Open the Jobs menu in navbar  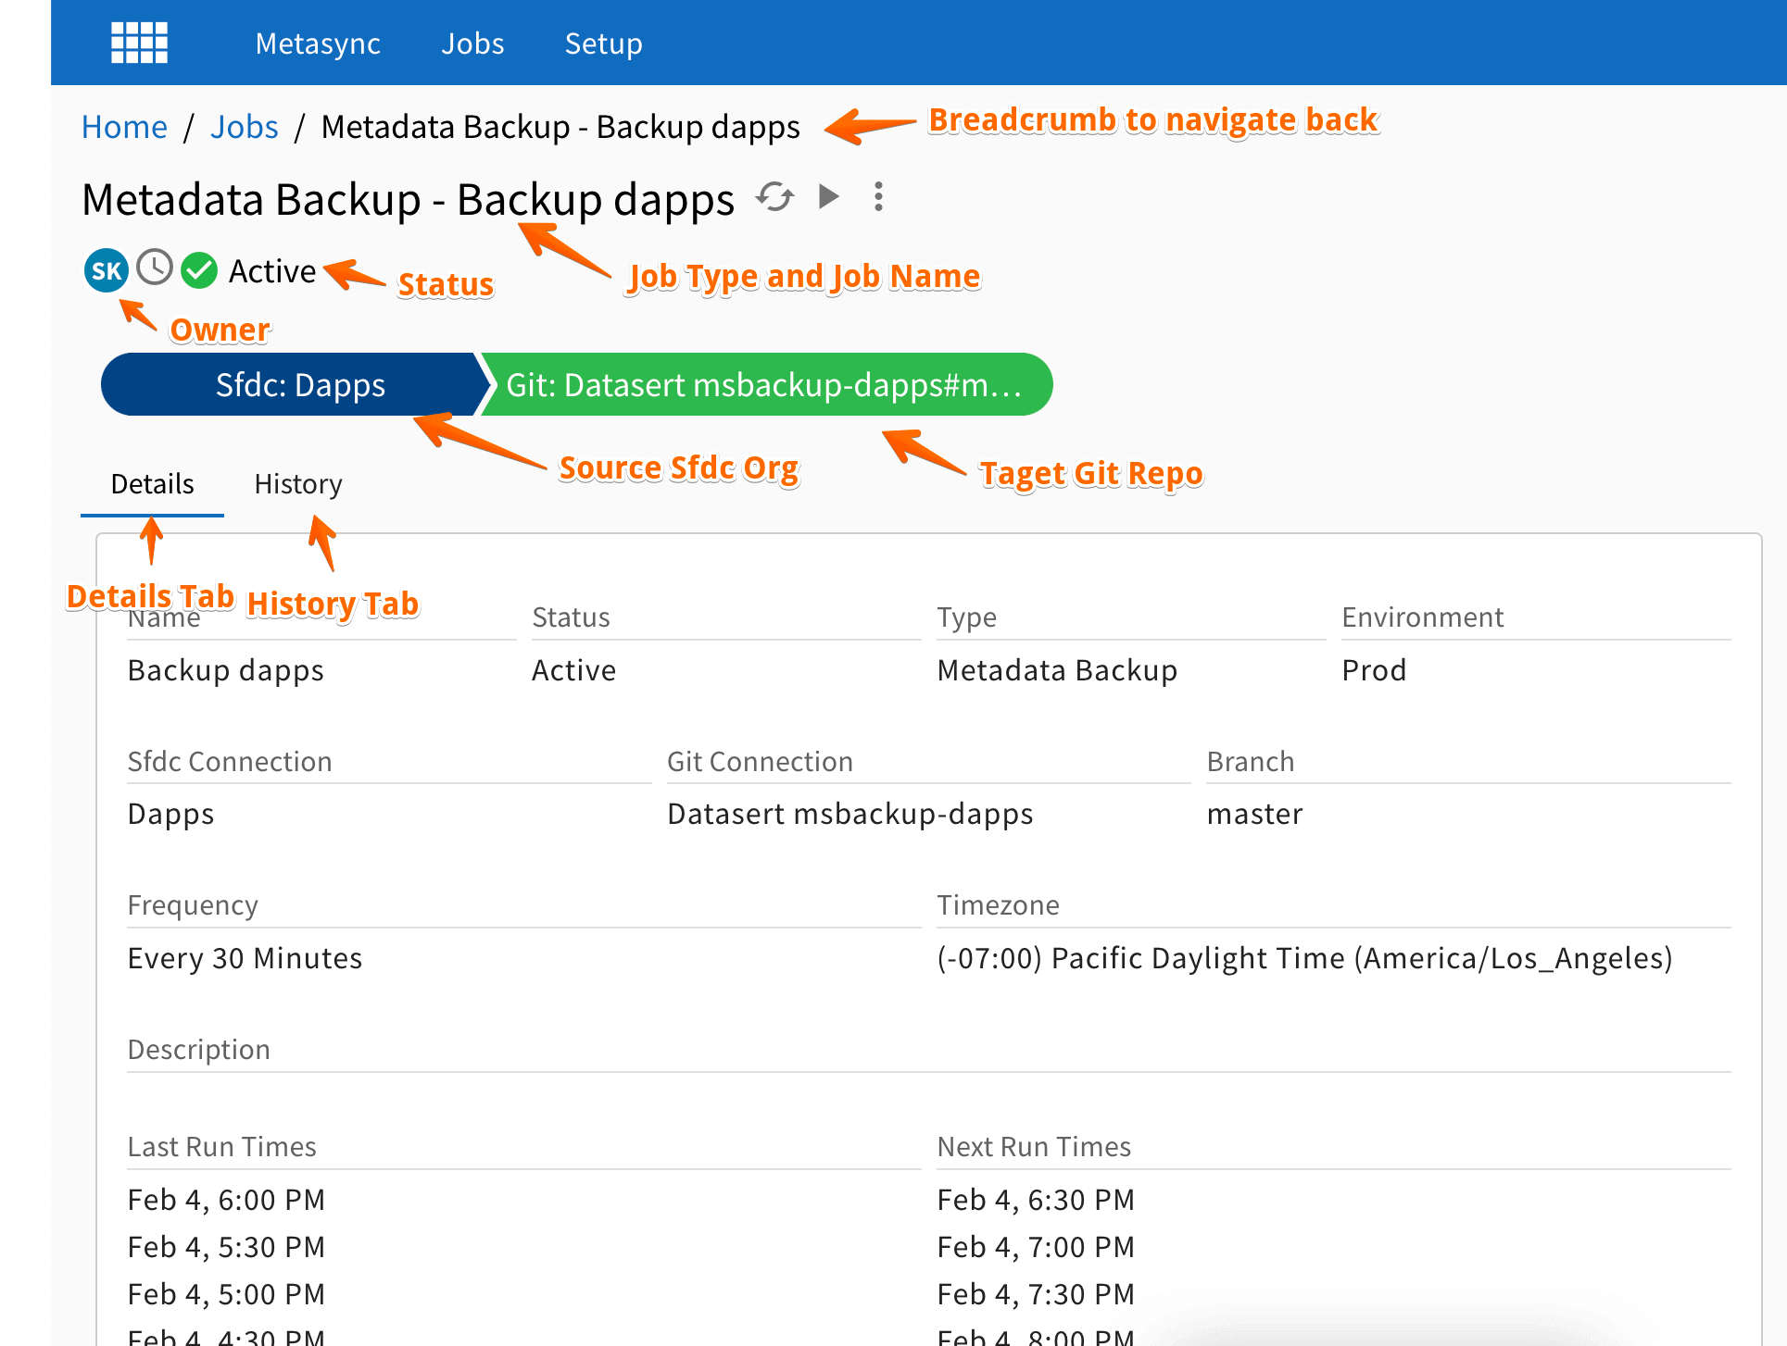pyautogui.click(x=472, y=44)
